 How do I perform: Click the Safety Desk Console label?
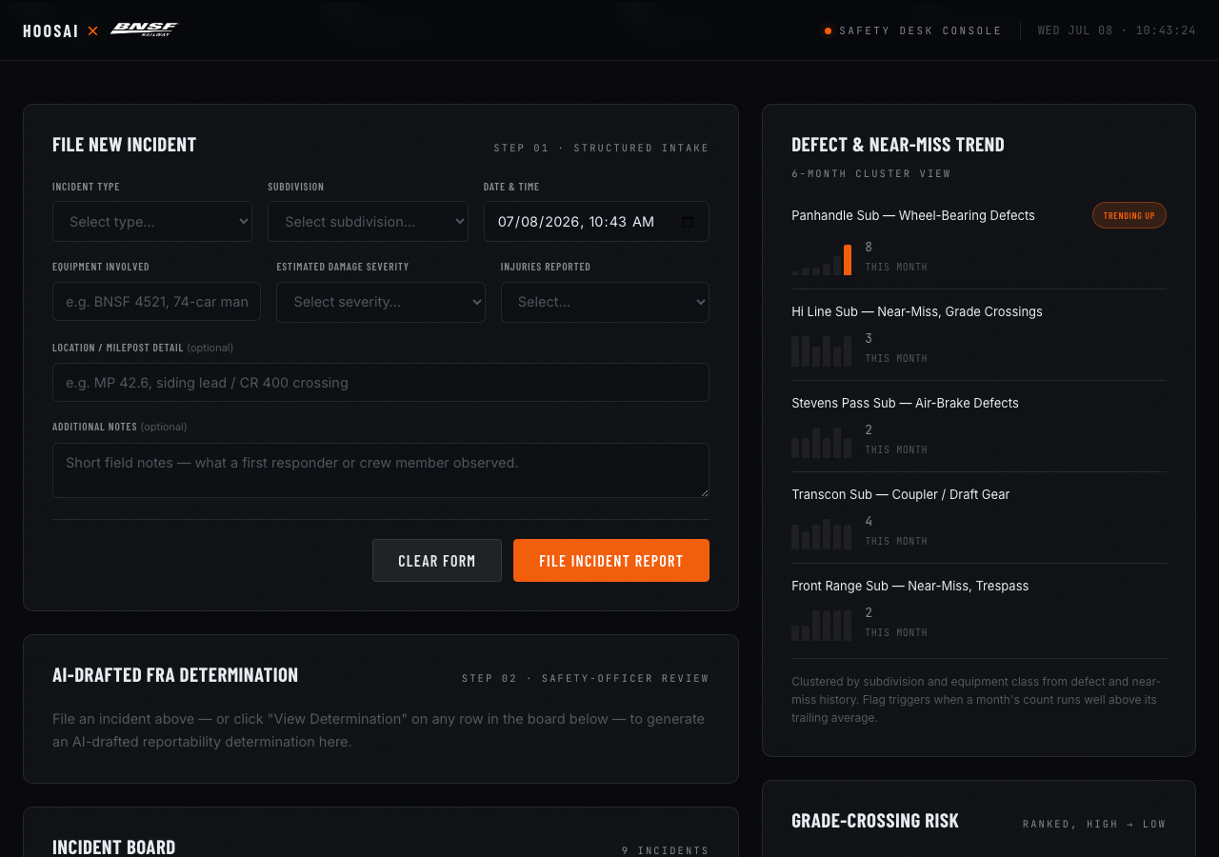pos(920,30)
